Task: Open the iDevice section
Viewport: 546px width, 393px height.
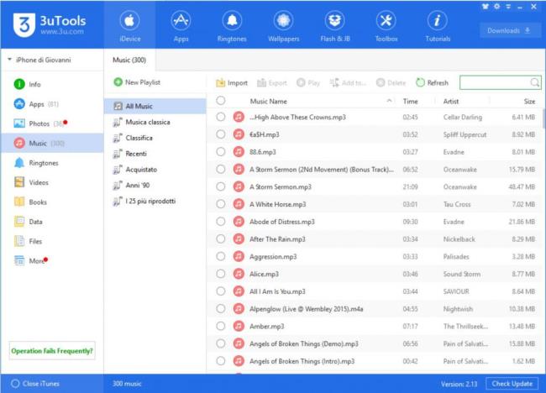Action: (129, 25)
